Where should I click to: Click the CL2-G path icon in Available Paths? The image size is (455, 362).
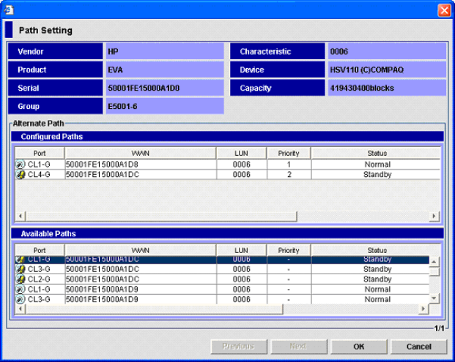20,279
